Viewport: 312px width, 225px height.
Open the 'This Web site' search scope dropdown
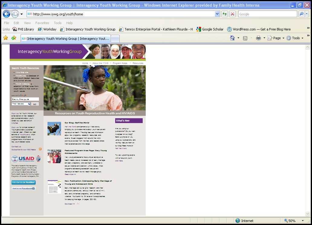pos(29,104)
